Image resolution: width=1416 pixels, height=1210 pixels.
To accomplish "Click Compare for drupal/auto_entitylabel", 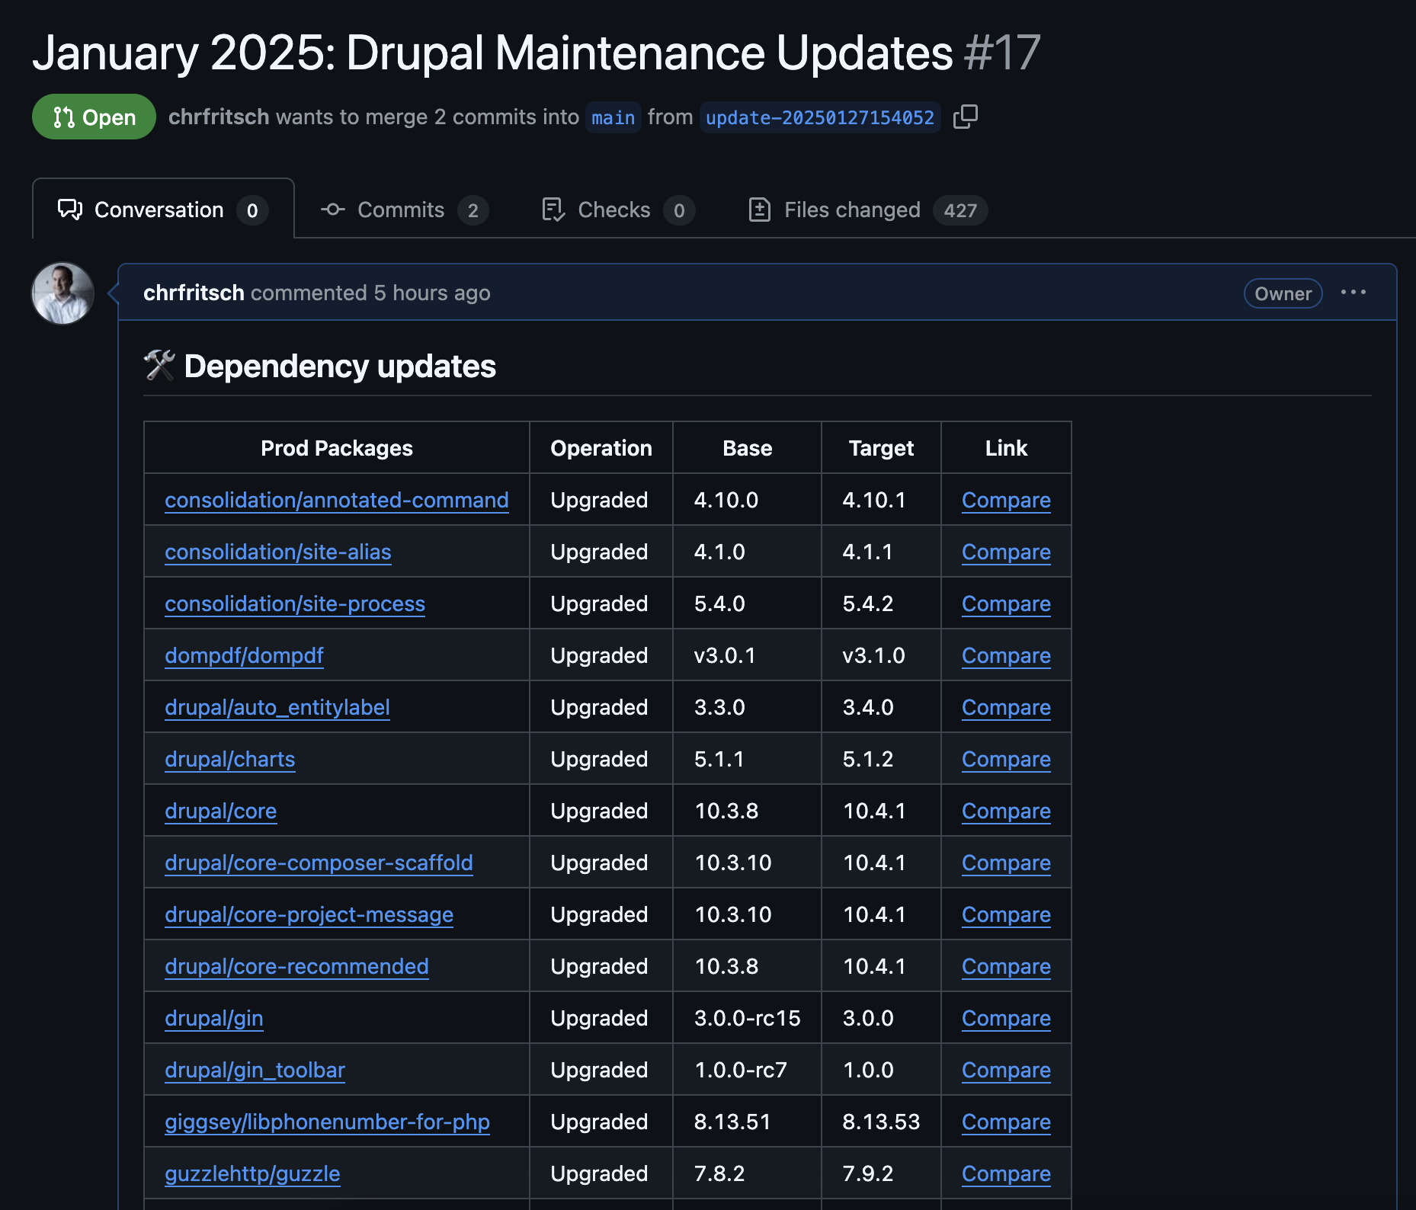I will (x=1006, y=707).
